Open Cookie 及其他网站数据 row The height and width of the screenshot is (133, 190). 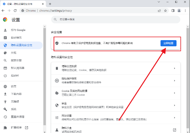pos(116,93)
